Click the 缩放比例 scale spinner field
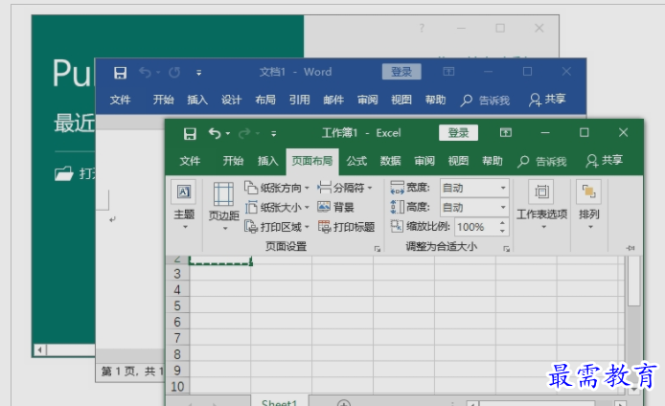Viewport: 665px width, 406px height. click(x=471, y=227)
